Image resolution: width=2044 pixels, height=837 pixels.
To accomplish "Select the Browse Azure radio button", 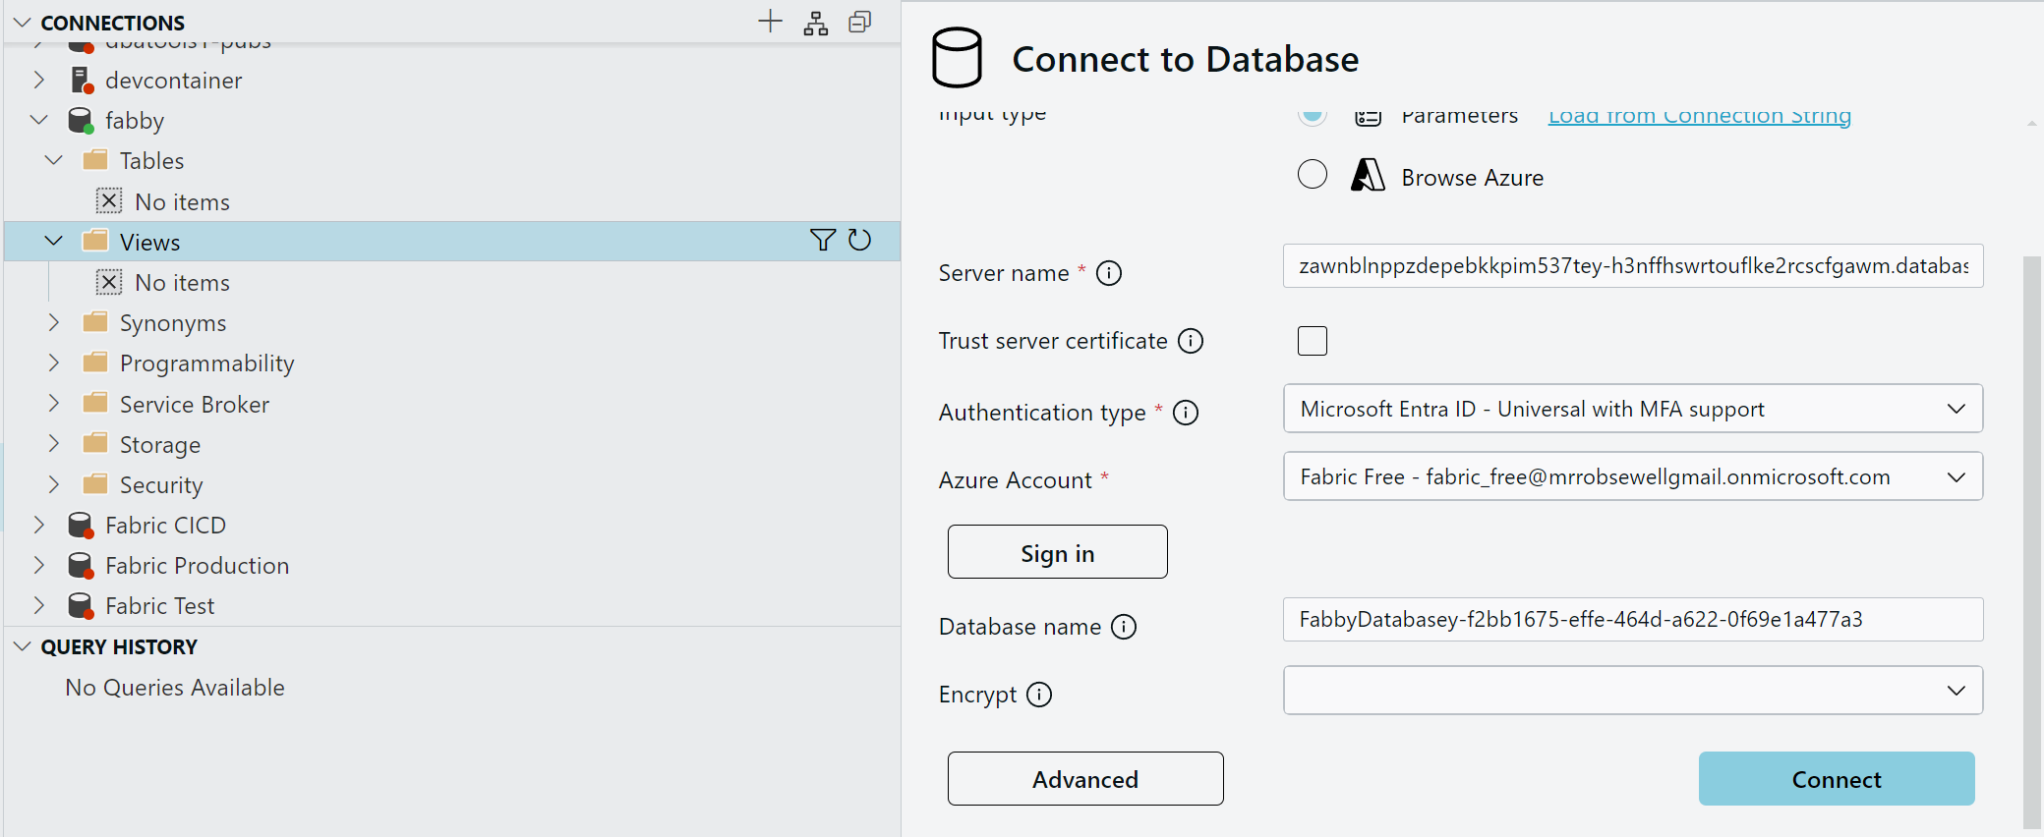I will click(1313, 174).
